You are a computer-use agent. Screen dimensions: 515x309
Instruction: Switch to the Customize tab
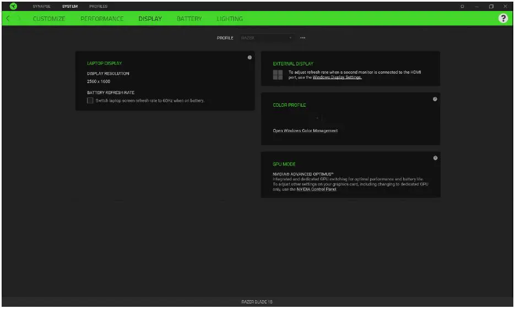pos(49,19)
